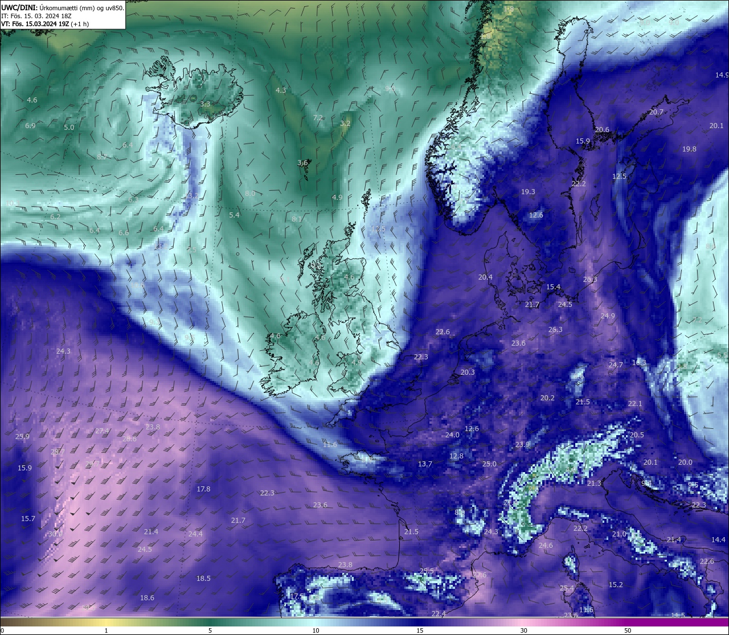
Task: Click the 12.8 value label
Action: tap(456, 456)
